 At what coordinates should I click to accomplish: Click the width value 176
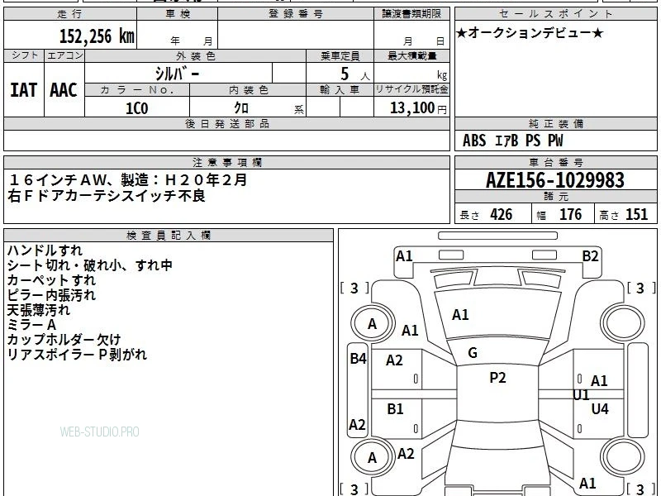pyautogui.click(x=570, y=215)
